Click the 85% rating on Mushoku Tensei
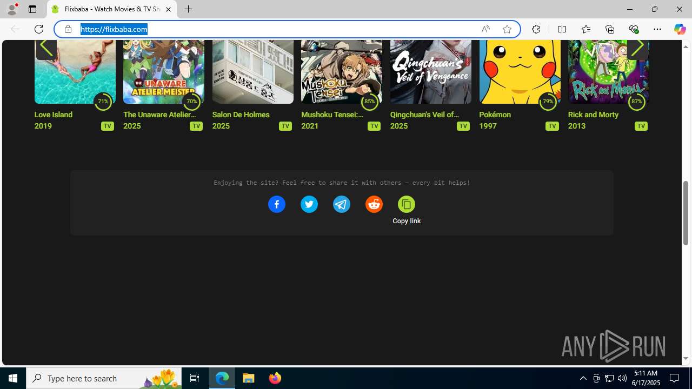The width and height of the screenshot is (692, 389). point(370,101)
